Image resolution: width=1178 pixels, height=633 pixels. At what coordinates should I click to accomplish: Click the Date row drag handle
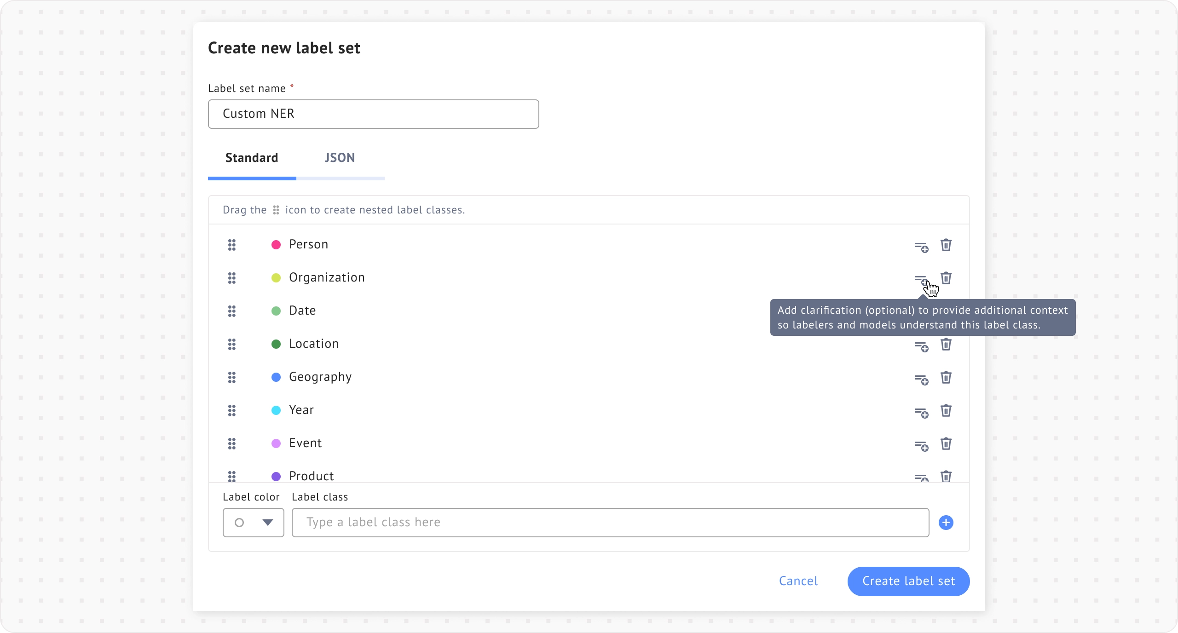232,311
